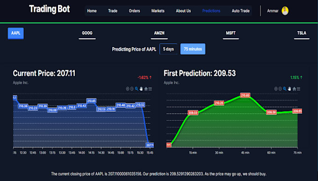The height and width of the screenshot is (181, 318).
Task: Activate the pan hand tool on the First Prediction chart
Action: click(289, 89)
